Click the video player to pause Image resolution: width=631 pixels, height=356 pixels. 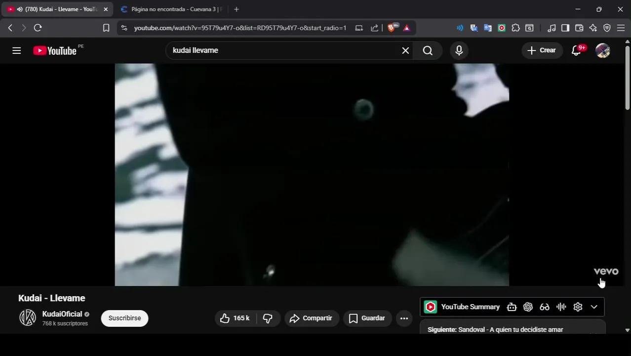pyautogui.click(x=312, y=175)
